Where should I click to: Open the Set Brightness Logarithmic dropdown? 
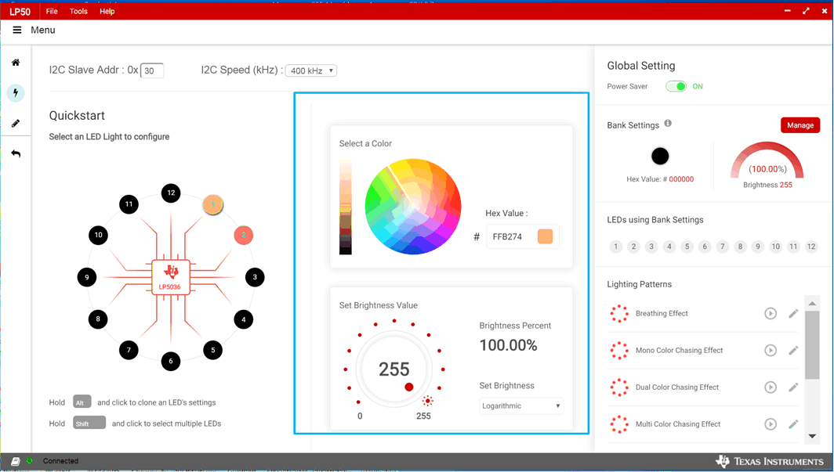click(x=521, y=405)
